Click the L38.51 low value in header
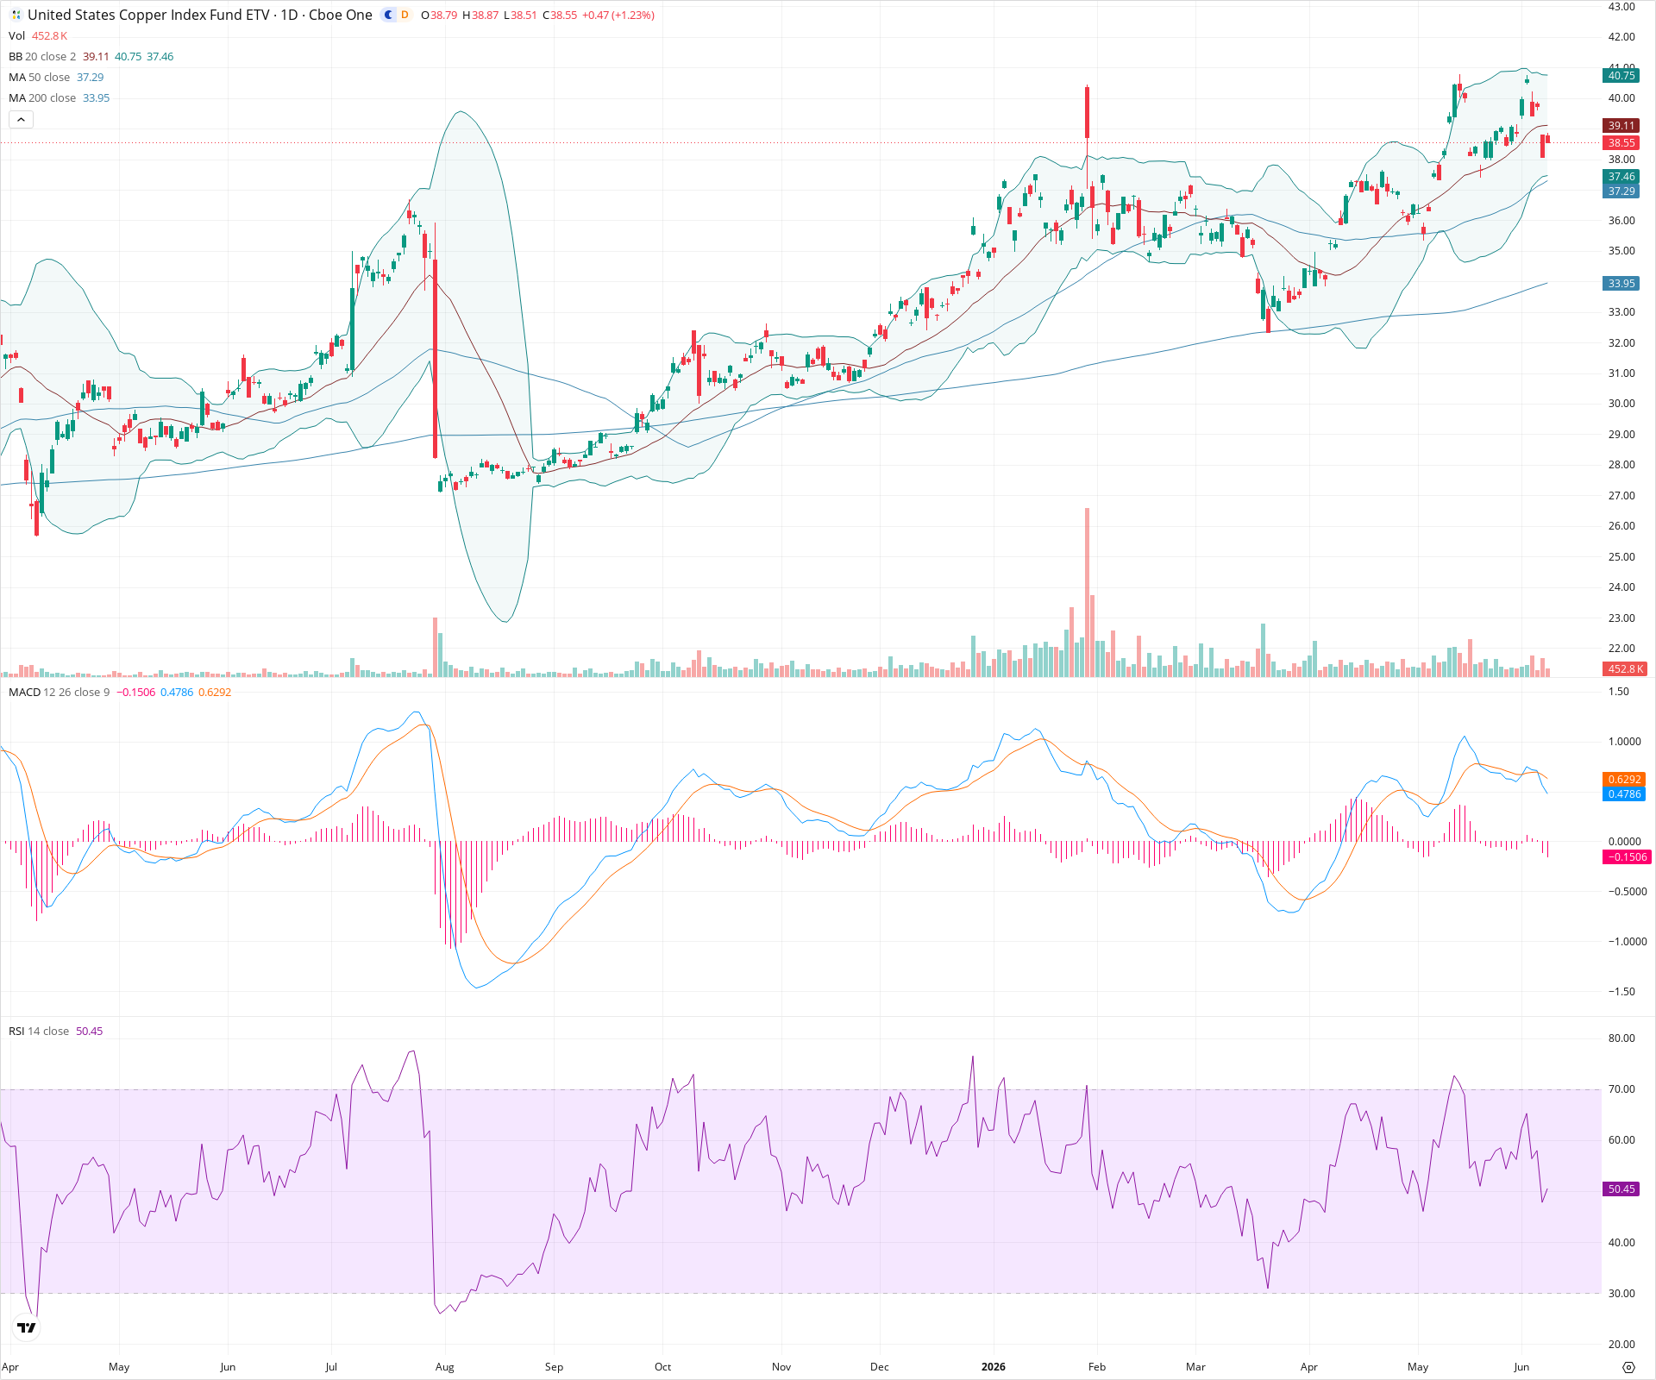The width and height of the screenshot is (1656, 1380). pos(520,15)
